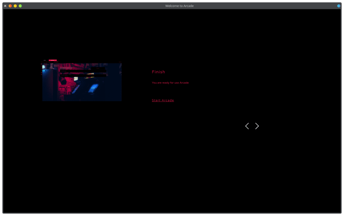
Task: Click the orange window button in title bar
Action: tap(10, 6)
